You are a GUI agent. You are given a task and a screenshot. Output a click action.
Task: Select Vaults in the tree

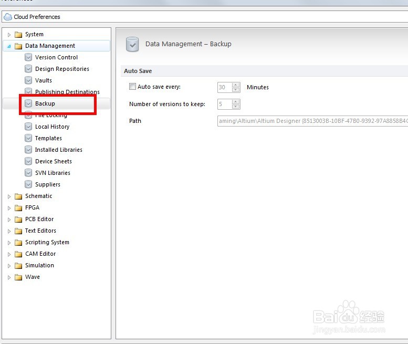(44, 80)
